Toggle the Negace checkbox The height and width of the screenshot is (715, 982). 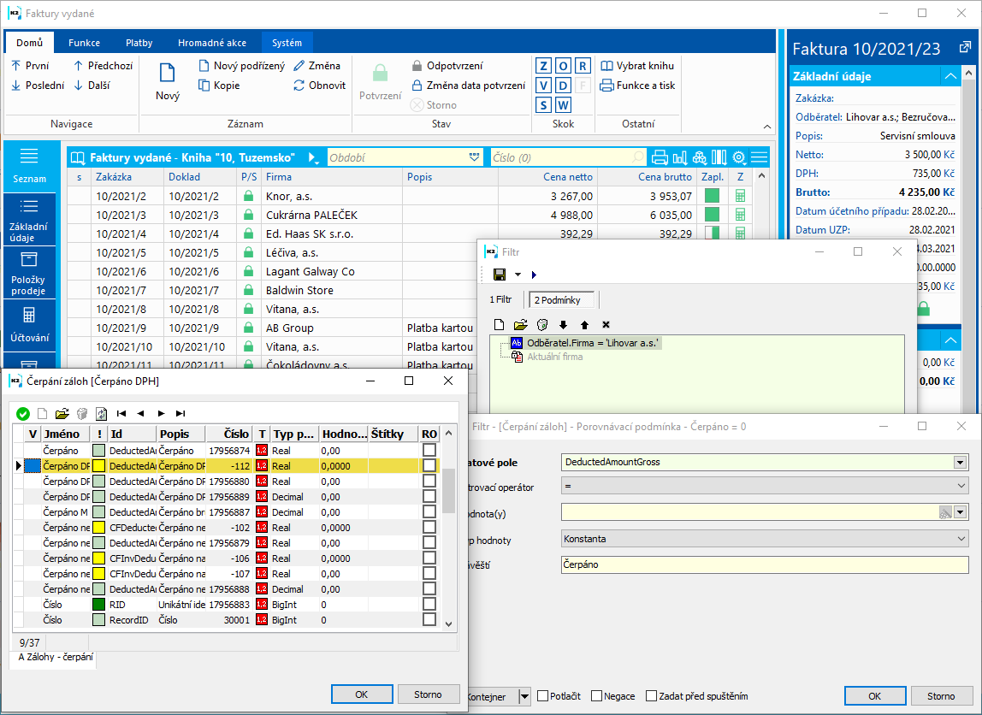597,696
